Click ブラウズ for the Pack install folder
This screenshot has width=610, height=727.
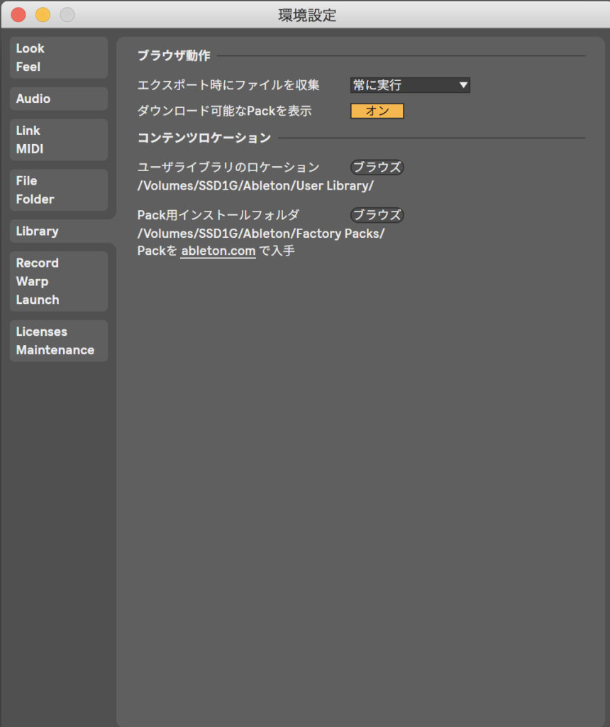point(377,215)
